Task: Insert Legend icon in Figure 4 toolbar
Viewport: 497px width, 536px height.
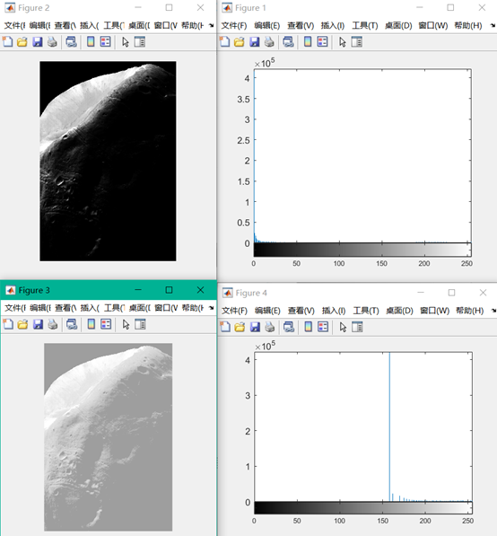Action: click(x=323, y=327)
